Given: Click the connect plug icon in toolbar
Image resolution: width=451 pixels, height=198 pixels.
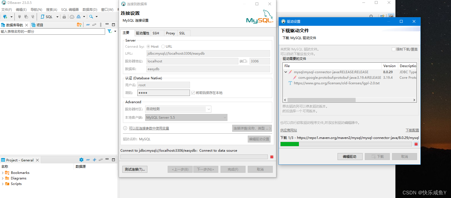Looking at the screenshot, I should point(19,17).
